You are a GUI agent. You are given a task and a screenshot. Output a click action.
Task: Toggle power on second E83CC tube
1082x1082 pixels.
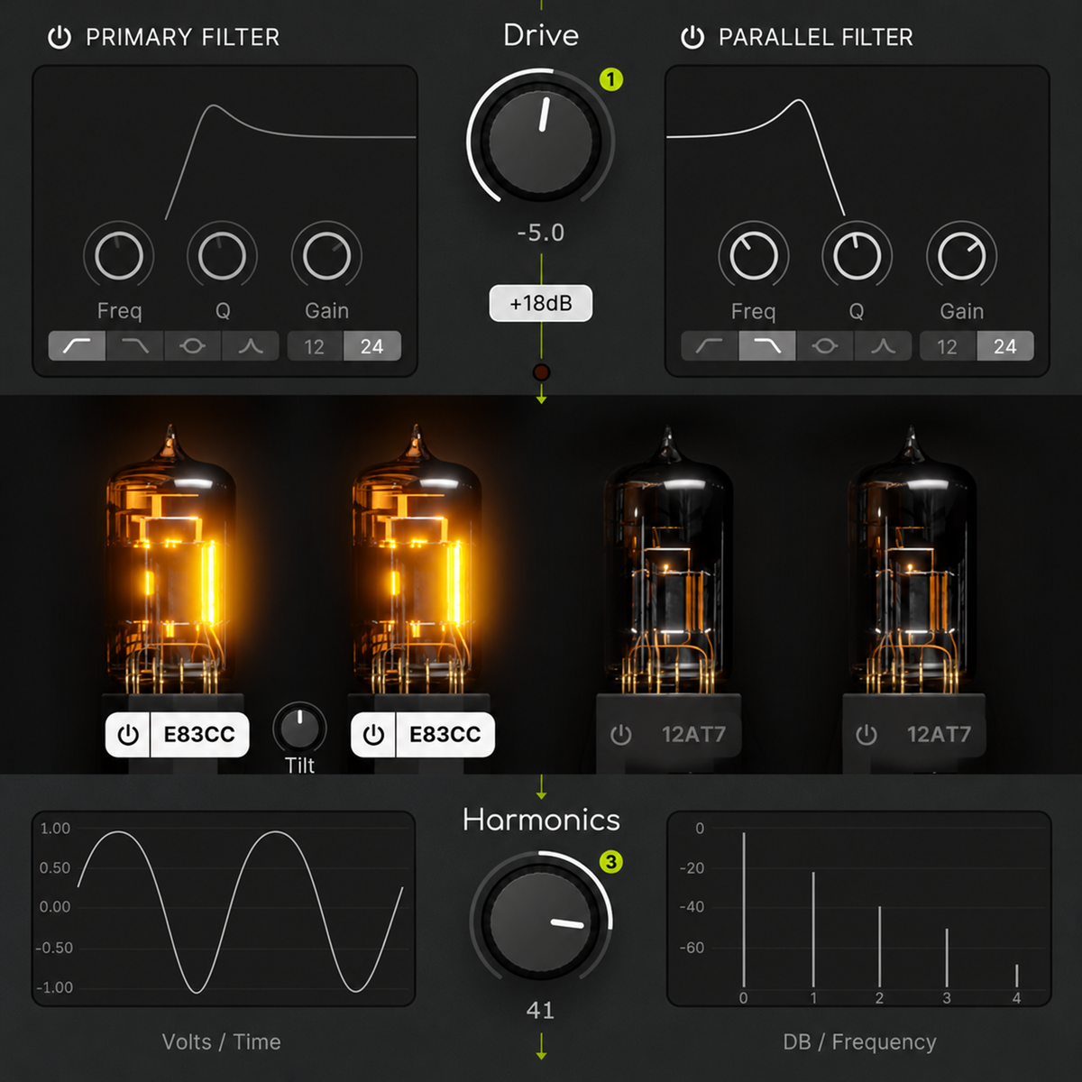[373, 735]
